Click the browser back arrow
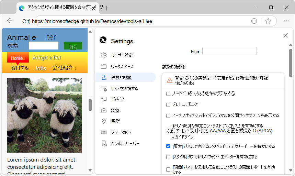This screenshot has width=295, height=176. point(10,21)
